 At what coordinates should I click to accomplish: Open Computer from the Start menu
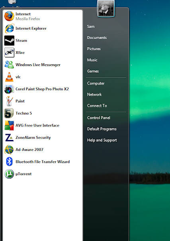pos(96,83)
